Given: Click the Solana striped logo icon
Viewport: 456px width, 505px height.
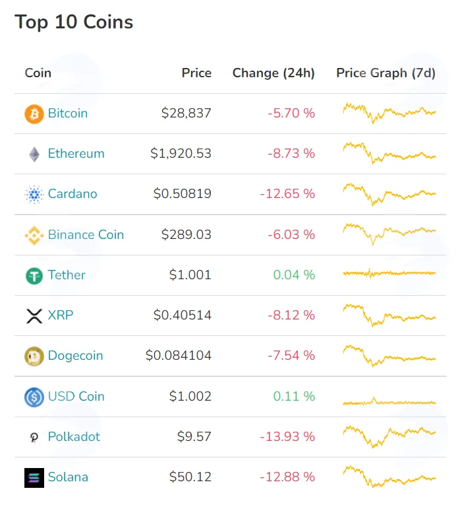Looking at the screenshot, I should tap(34, 478).
